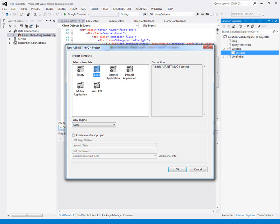Click the Server Explorer horizontal scrollbar
The height and width of the screenshot is (224, 280).
[x=27, y=215]
